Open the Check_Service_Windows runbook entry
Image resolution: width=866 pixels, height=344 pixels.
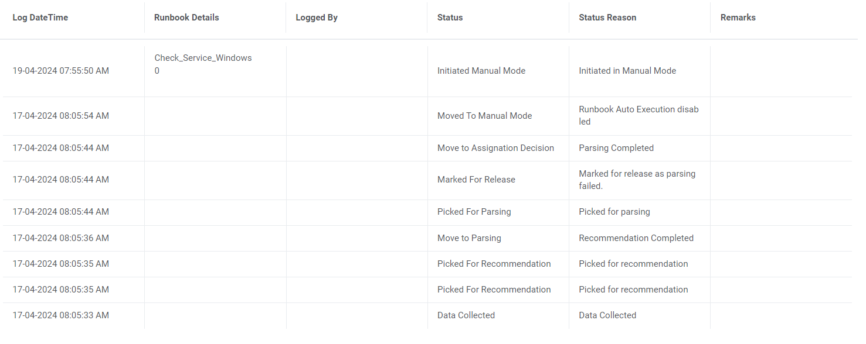(x=203, y=58)
